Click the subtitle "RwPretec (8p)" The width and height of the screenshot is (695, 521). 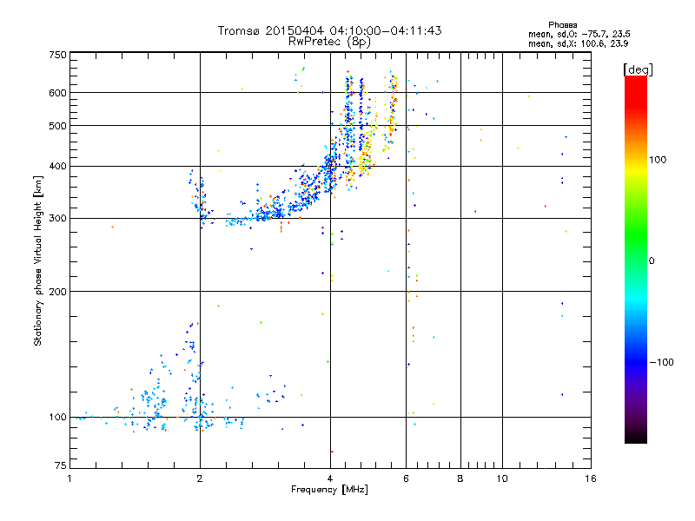point(329,42)
